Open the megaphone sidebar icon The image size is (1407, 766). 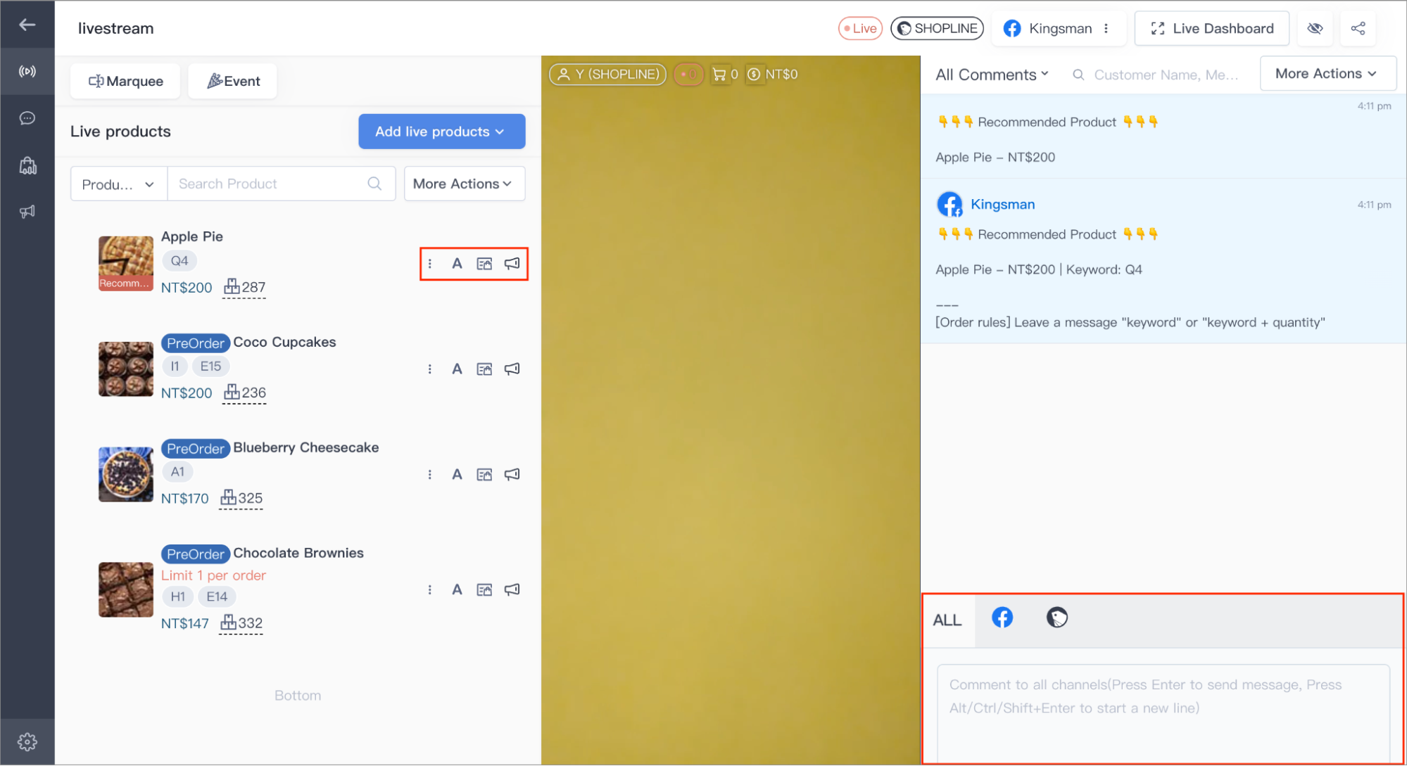click(27, 211)
